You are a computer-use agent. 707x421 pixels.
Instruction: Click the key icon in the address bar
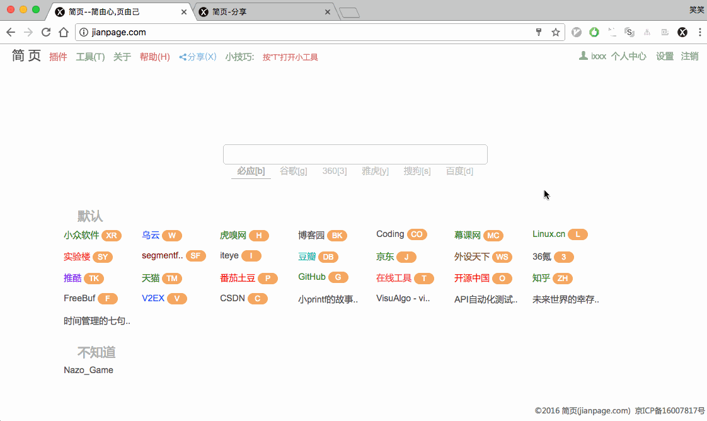click(x=538, y=32)
